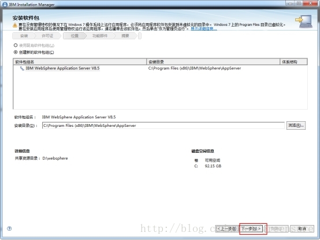Select the use existing package group radio
Image resolution: width=320 pixels, height=240 pixels.
click(16, 45)
